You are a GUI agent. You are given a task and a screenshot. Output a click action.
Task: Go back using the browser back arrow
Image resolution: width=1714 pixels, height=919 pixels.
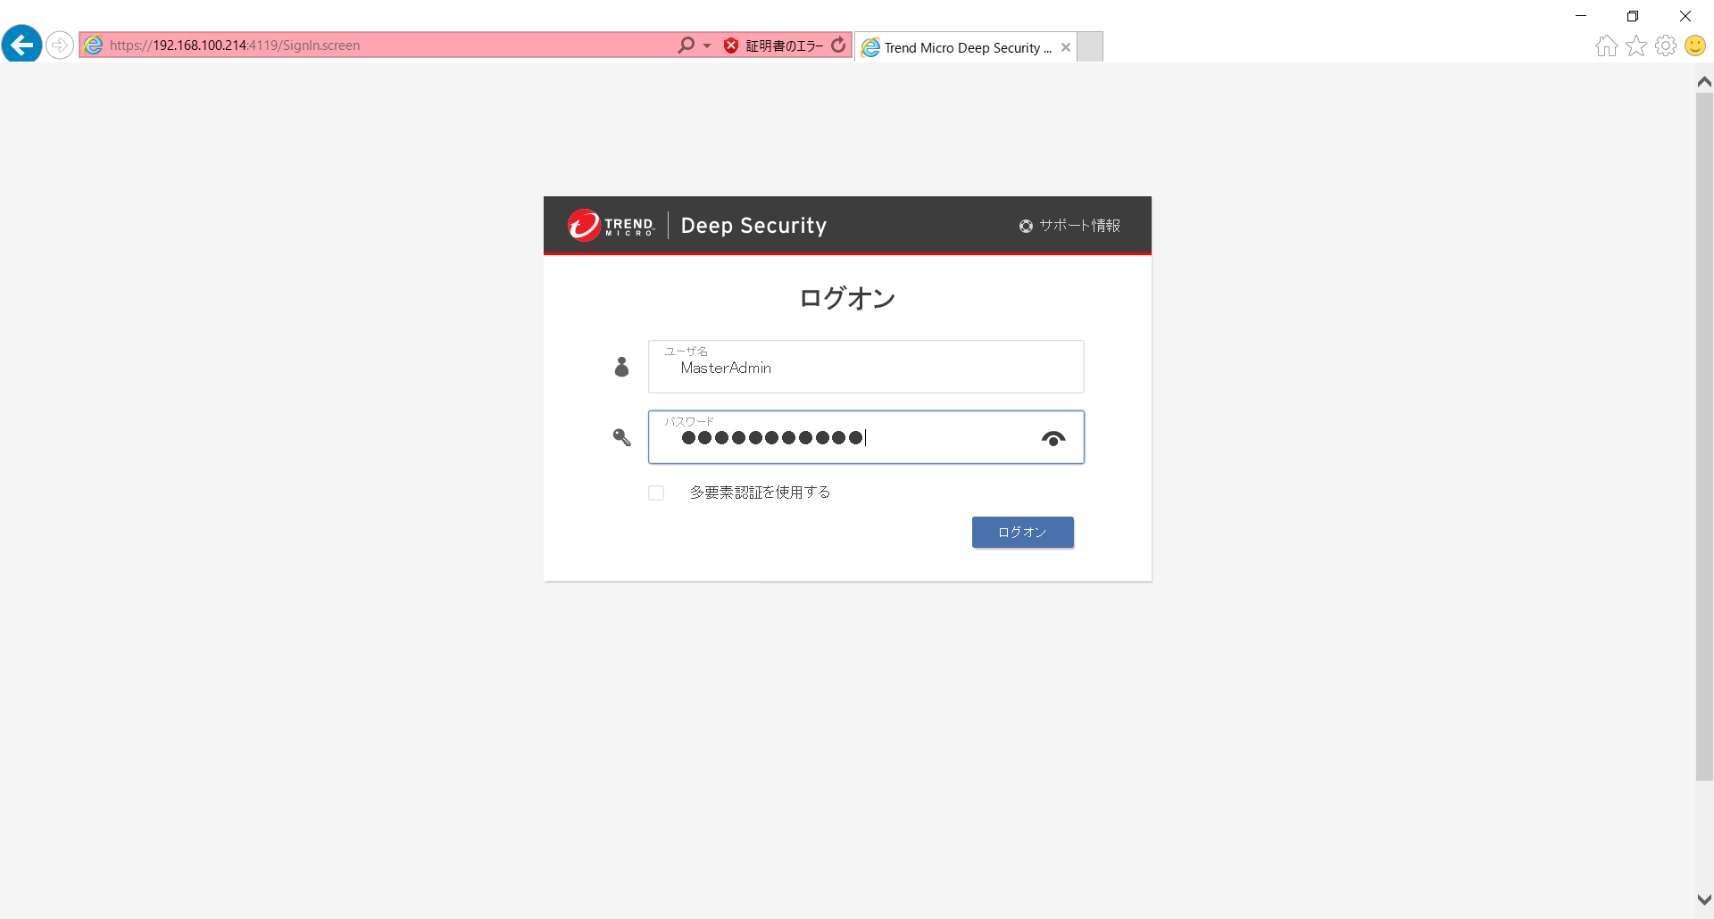[x=21, y=44]
